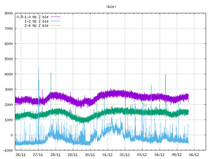
Task: Click the 01/12 date label on x-axis
Action: click(x=107, y=155)
